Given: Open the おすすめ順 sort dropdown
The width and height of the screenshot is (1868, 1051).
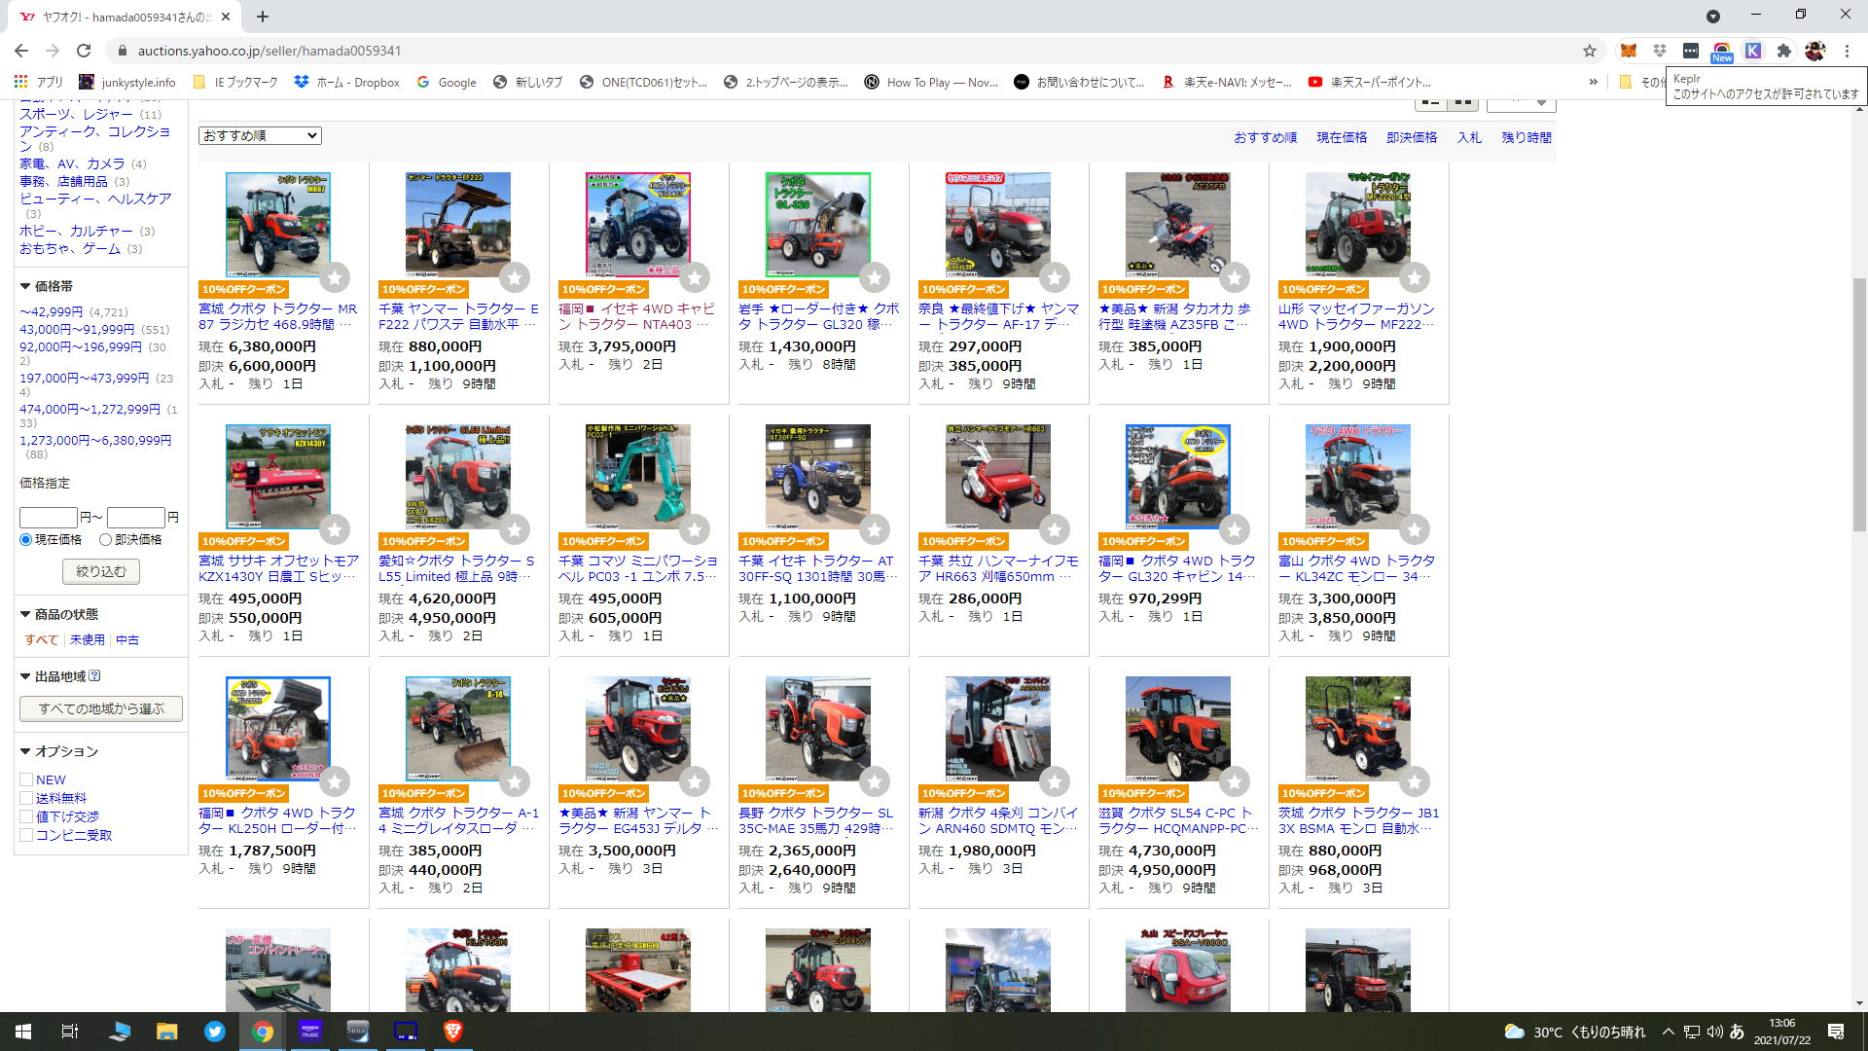Looking at the screenshot, I should 260,135.
